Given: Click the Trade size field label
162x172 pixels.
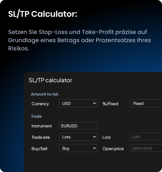Looking at the screenshot, I should coord(40,137).
